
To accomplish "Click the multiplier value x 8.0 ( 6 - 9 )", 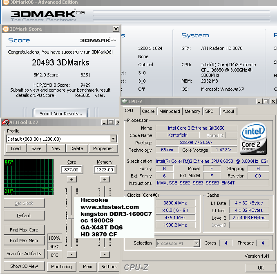I will pyautogui.click(x=175, y=210).
